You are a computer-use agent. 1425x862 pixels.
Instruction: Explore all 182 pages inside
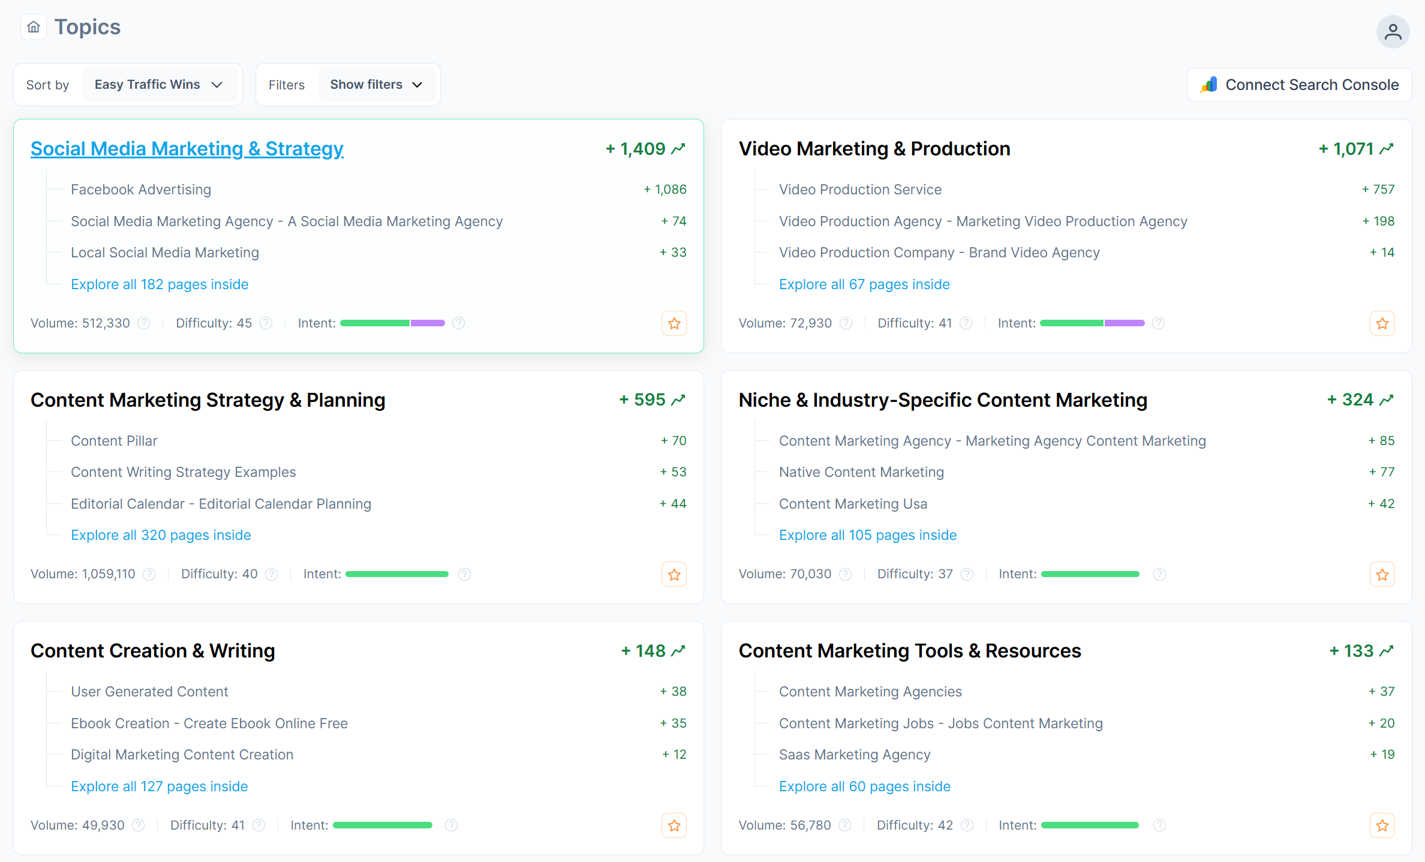(x=160, y=284)
